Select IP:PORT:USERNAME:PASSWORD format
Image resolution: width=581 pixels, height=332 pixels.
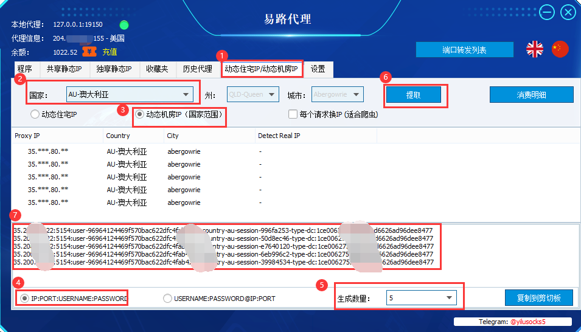pos(74,299)
